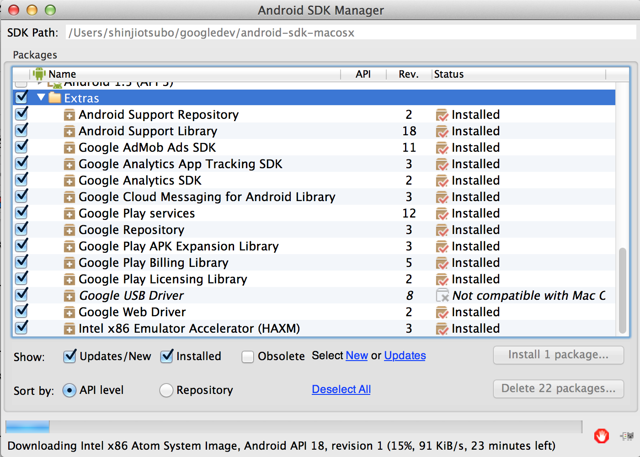Click package icon beside Google Web Driver
This screenshot has width=640, height=457.
click(69, 313)
